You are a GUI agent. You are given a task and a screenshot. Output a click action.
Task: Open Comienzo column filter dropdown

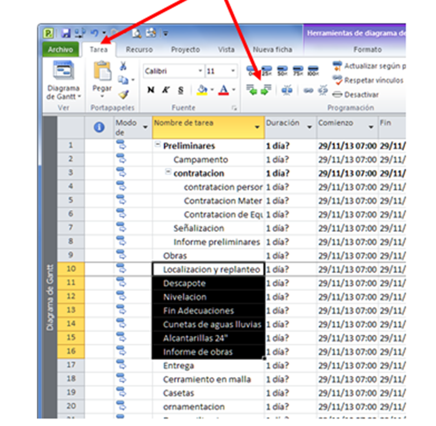click(371, 127)
